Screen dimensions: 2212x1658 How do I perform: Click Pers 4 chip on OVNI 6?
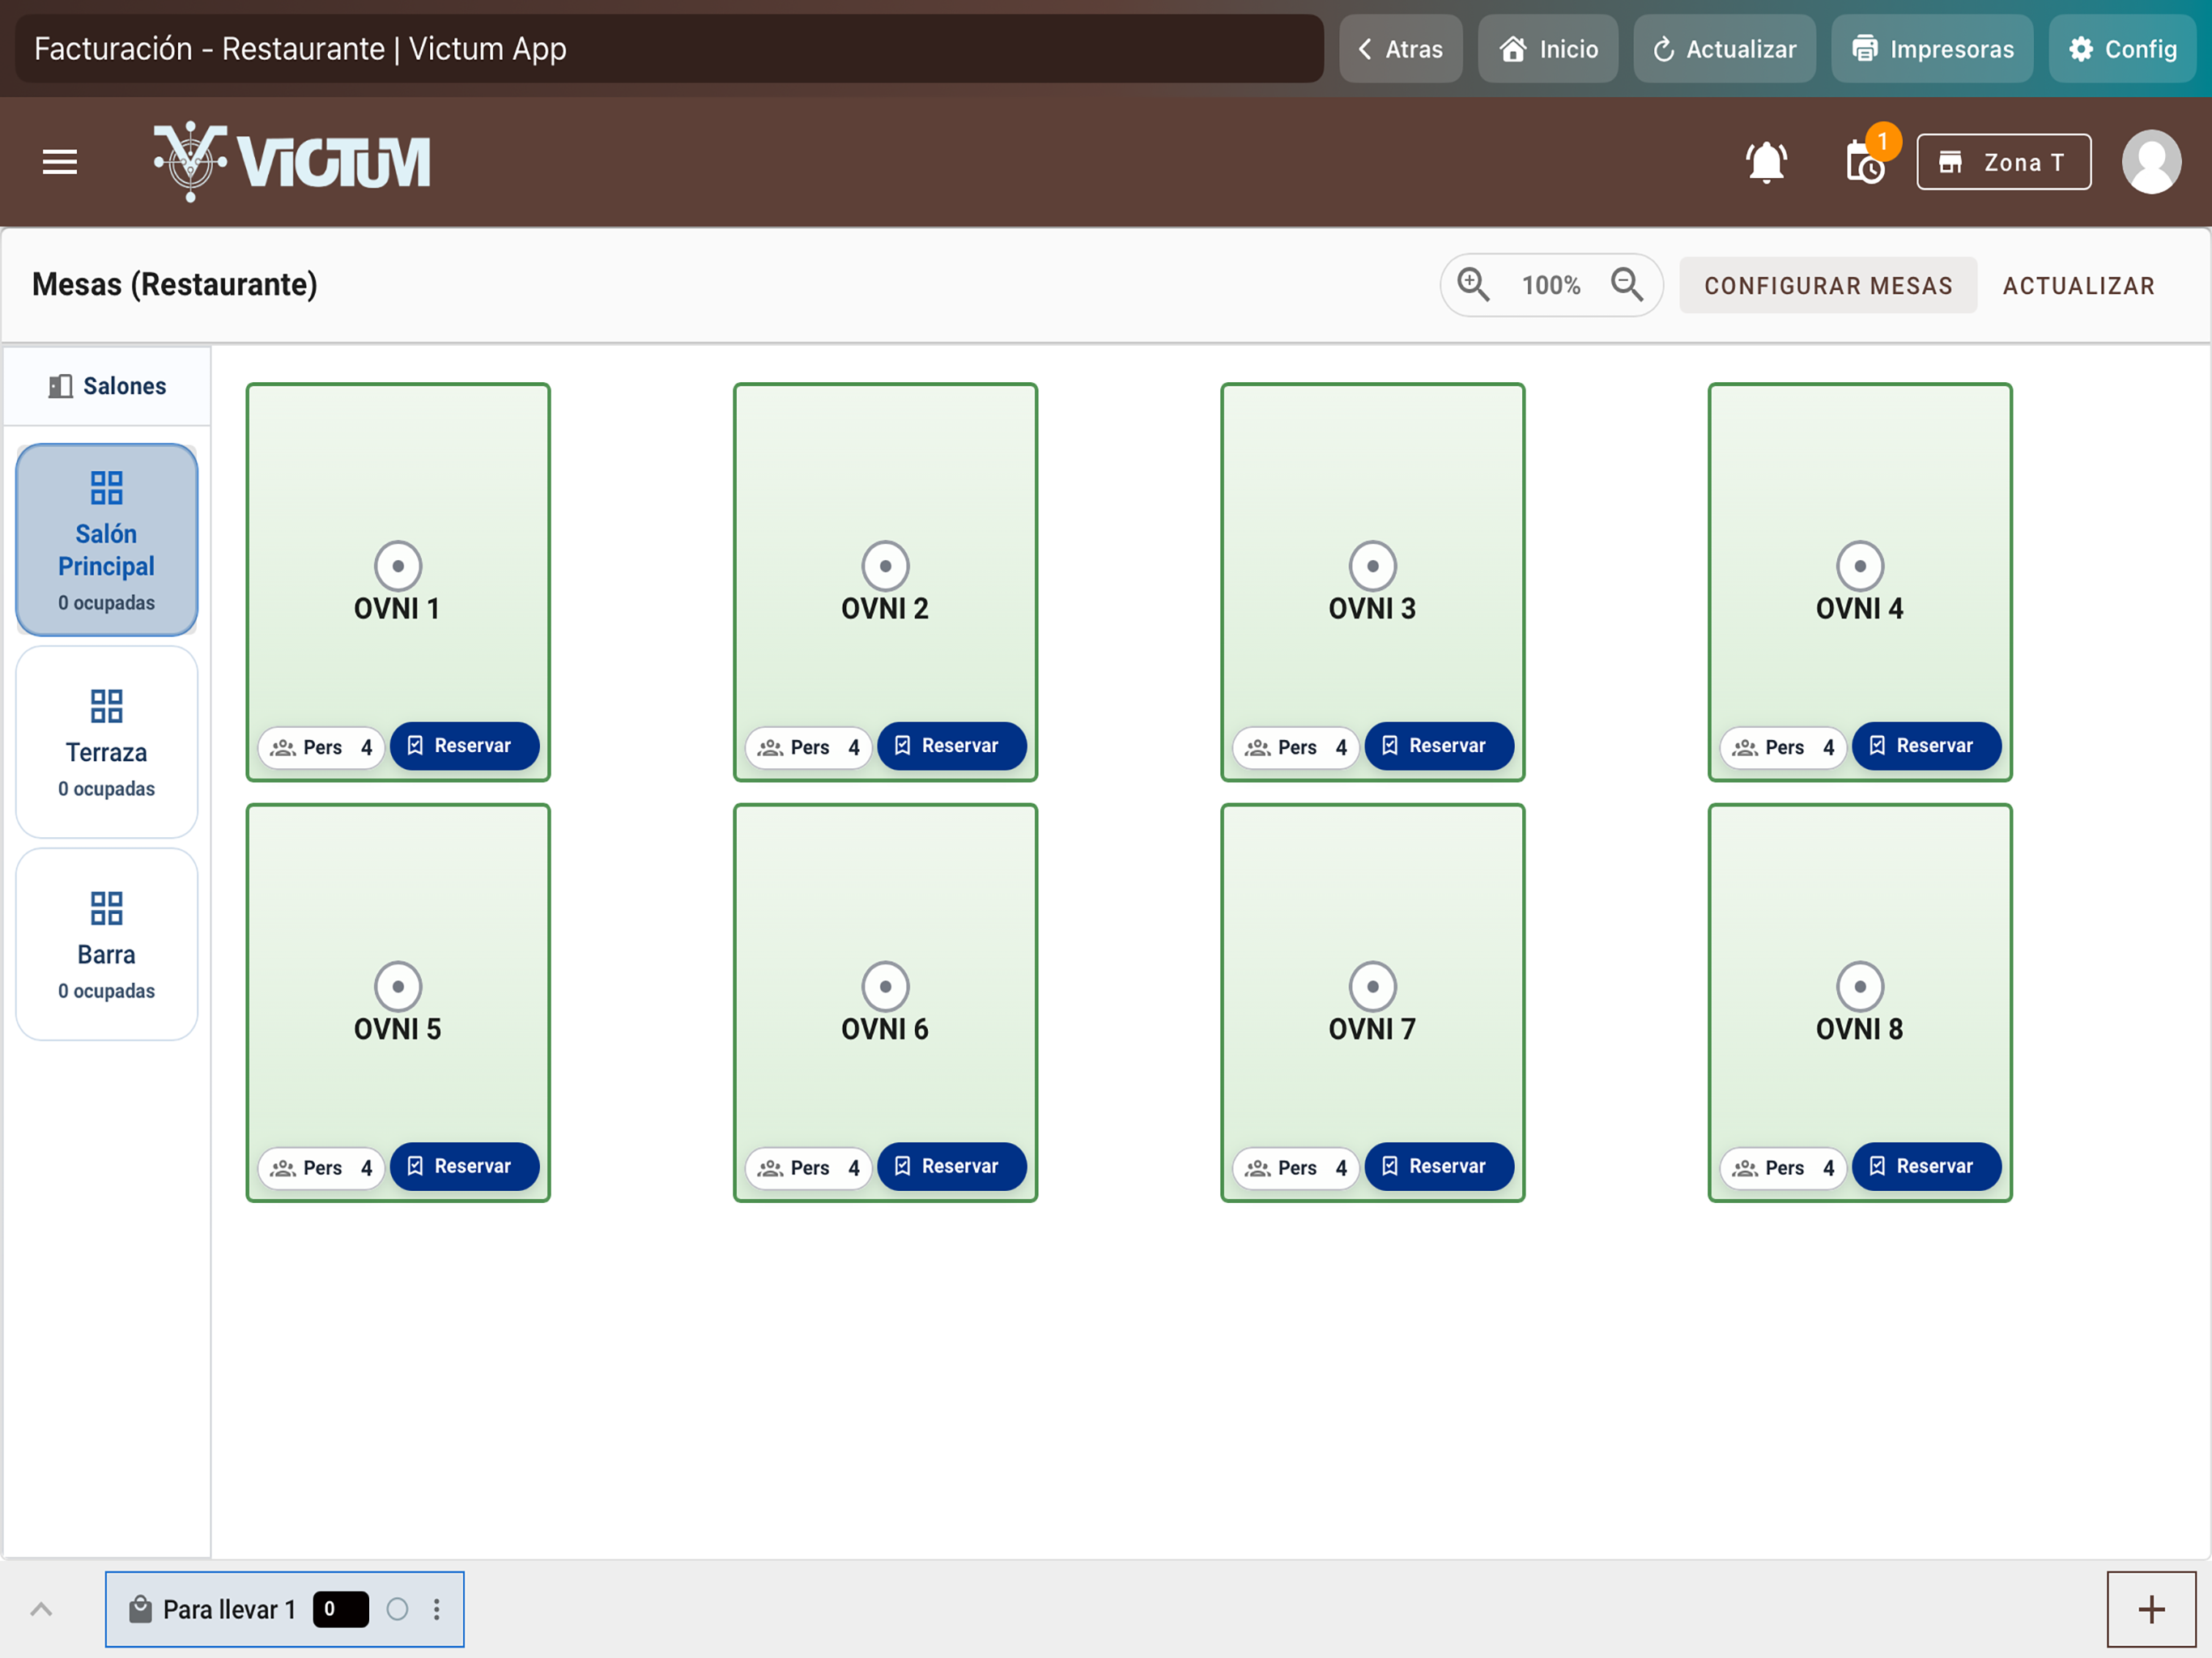pos(808,1168)
